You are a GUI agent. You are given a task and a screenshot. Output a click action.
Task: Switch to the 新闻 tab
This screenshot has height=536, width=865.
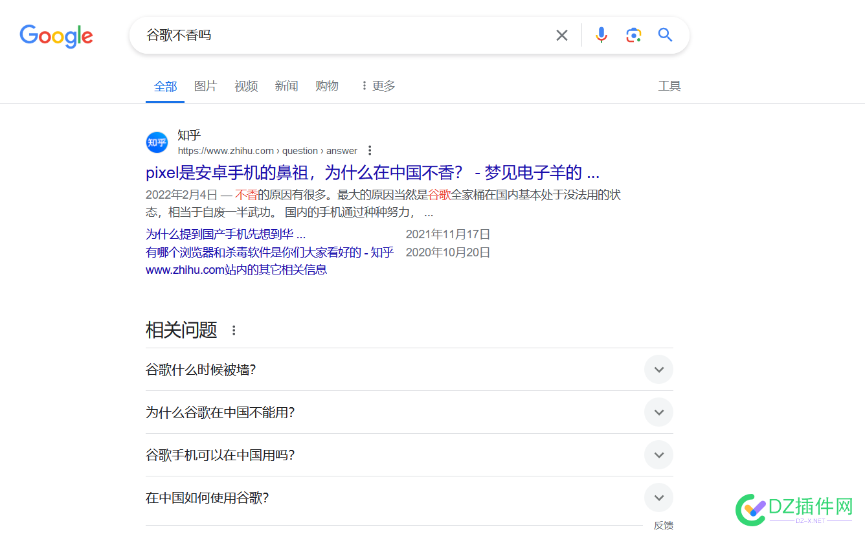point(286,85)
